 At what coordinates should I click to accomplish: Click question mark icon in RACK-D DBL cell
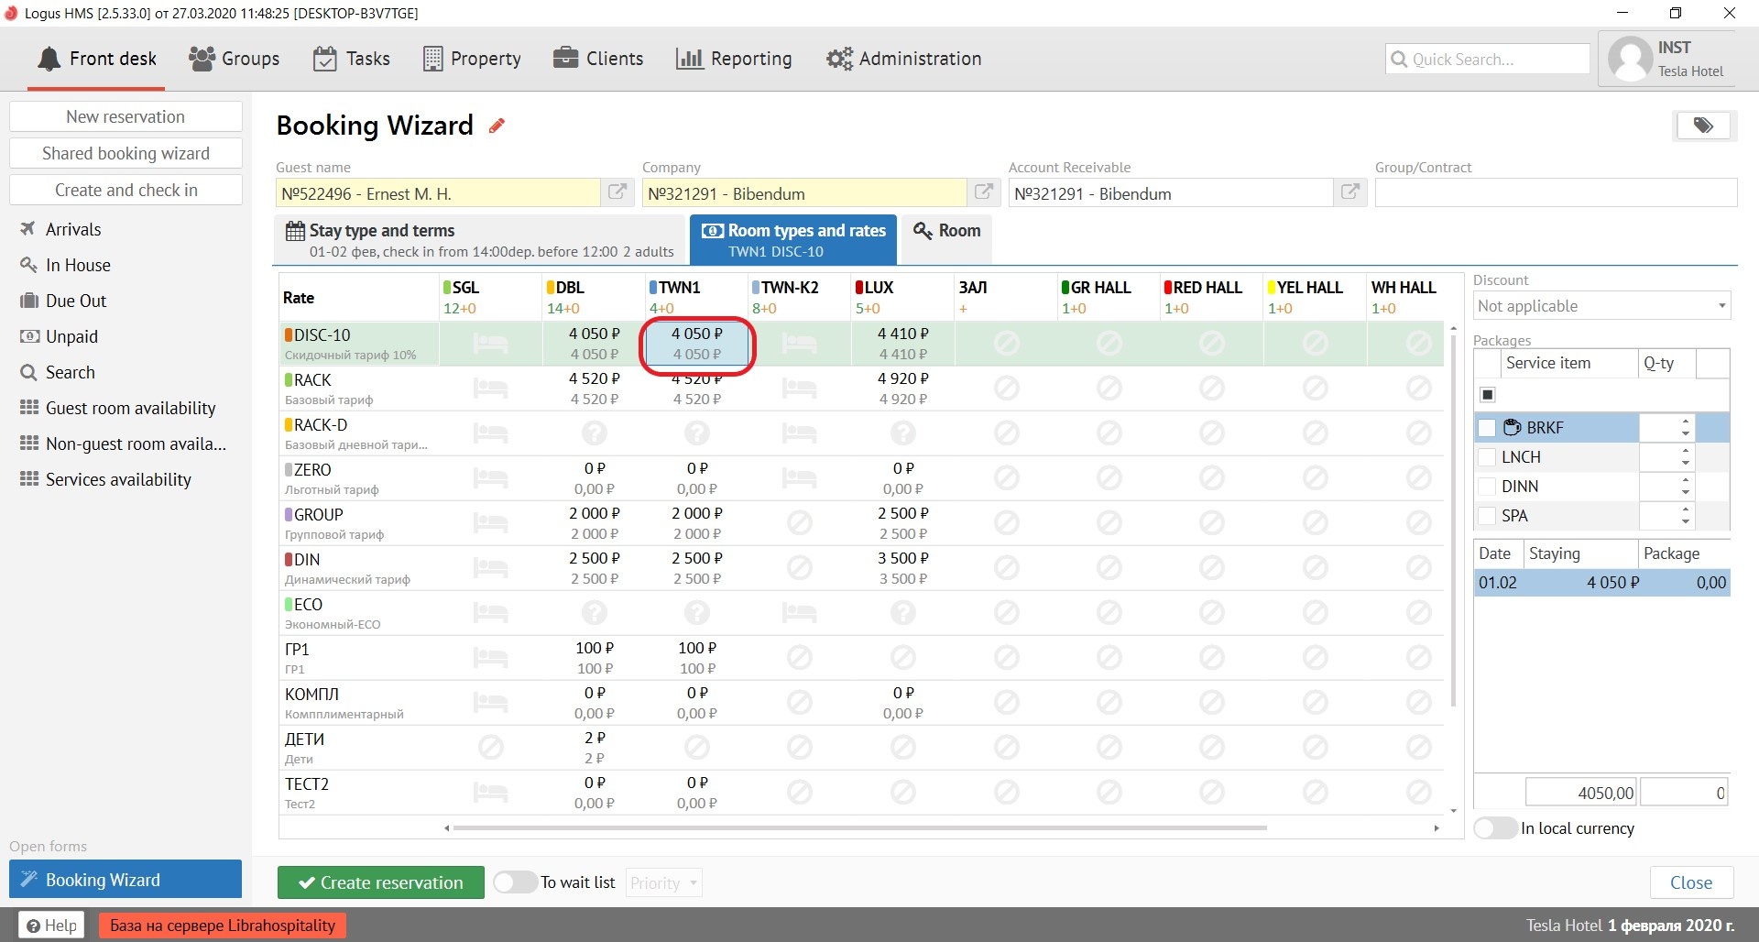(594, 433)
